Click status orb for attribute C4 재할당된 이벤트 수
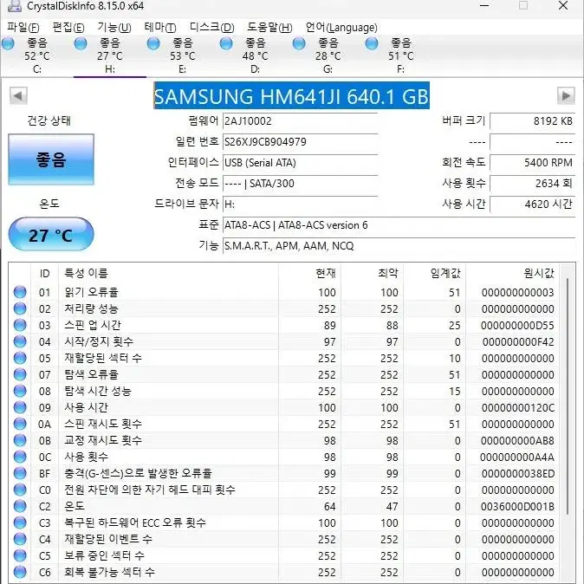 pyautogui.click(x=20, y=539)
